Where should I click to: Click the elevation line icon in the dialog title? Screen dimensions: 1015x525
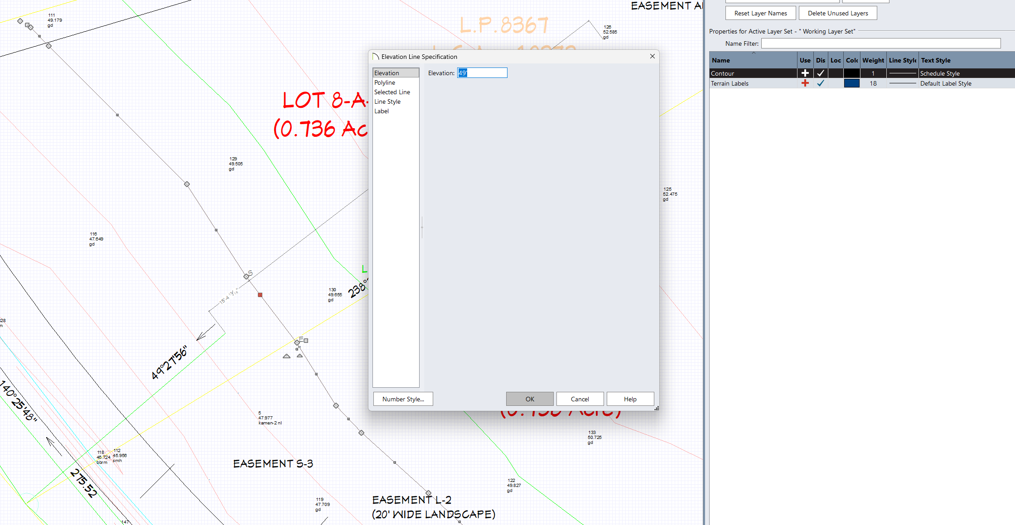(x=376, y=57)
